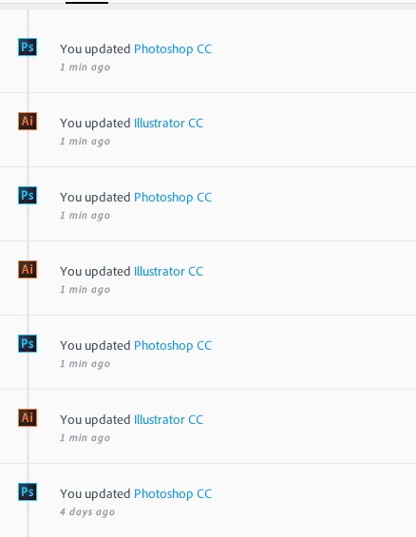Click the 'You updated' text of the sixth entry
416x537 pixels.
95,420
